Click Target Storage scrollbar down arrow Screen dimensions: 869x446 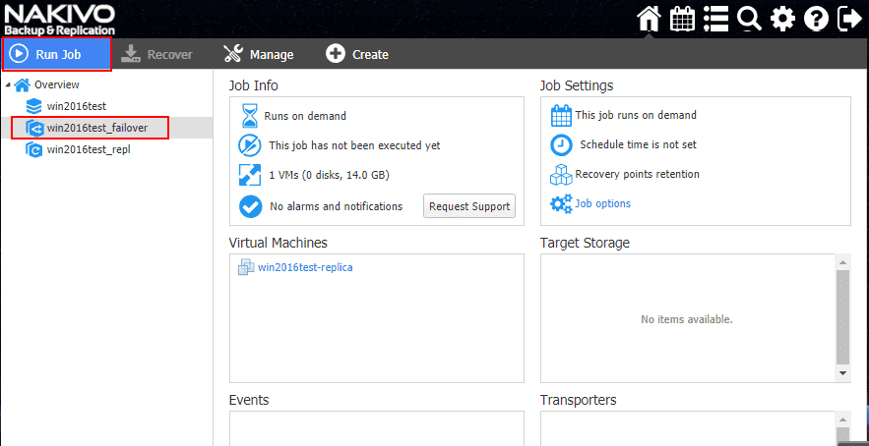pos(843,373)
